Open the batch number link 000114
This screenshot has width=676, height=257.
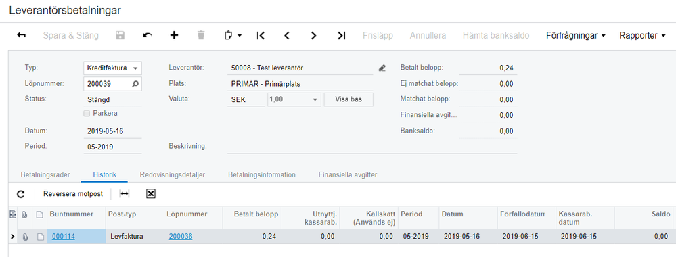[x=64, y=236]
